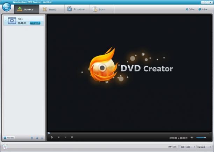The height and width of the screenshot is (152, 214).
Task: Open the Option settings
Action: (190, 9)
